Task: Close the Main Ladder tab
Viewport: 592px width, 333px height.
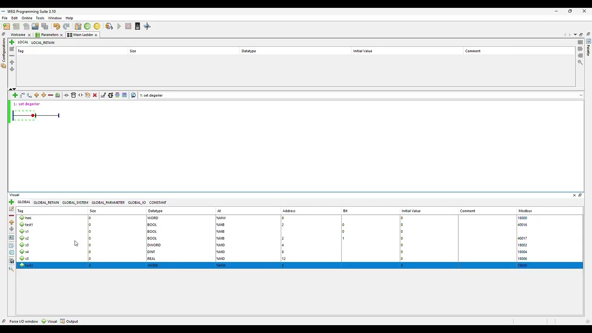Action: [x=96, y=35]
